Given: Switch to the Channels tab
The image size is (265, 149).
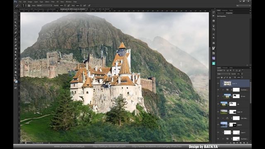Looking at the screenshot, I should (x=225, y=68).
